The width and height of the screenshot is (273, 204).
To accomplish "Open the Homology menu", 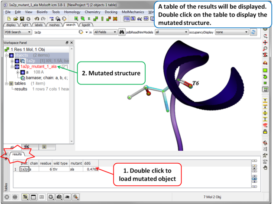I will pos(72,12).
